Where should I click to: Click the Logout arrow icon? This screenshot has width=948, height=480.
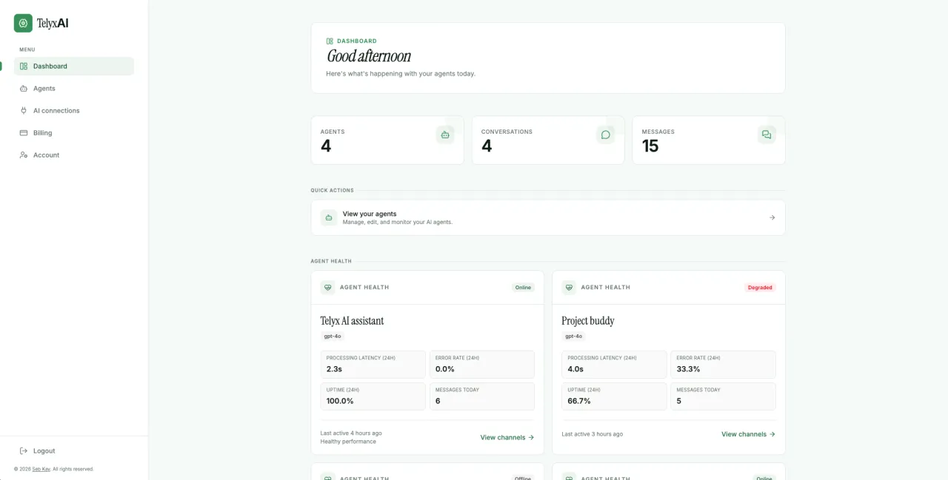pyautogui.click(x=24, y=451)
